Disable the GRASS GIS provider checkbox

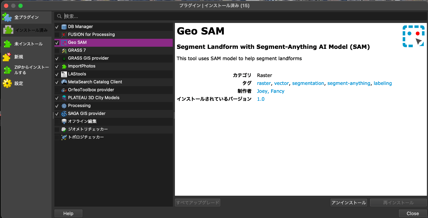(57, 58)
